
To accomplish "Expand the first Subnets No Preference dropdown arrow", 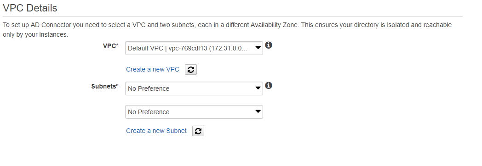I will tap(258, 88).
